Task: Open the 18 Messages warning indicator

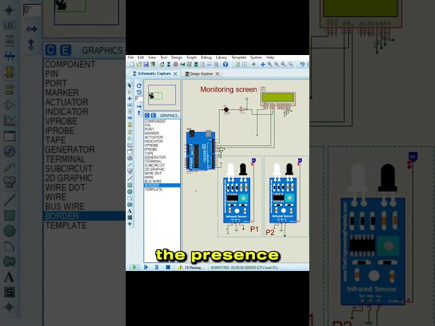Action: click(191, 268)
